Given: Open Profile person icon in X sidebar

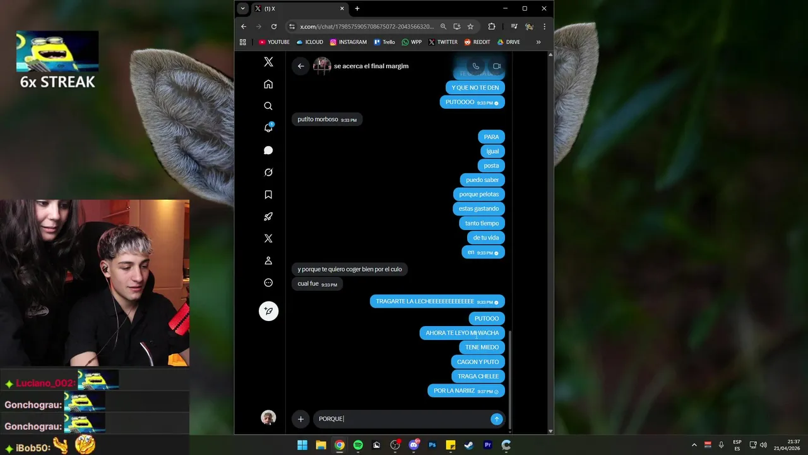Looking at the screenshot, I should pyautogui.click(x=268, y=260).
